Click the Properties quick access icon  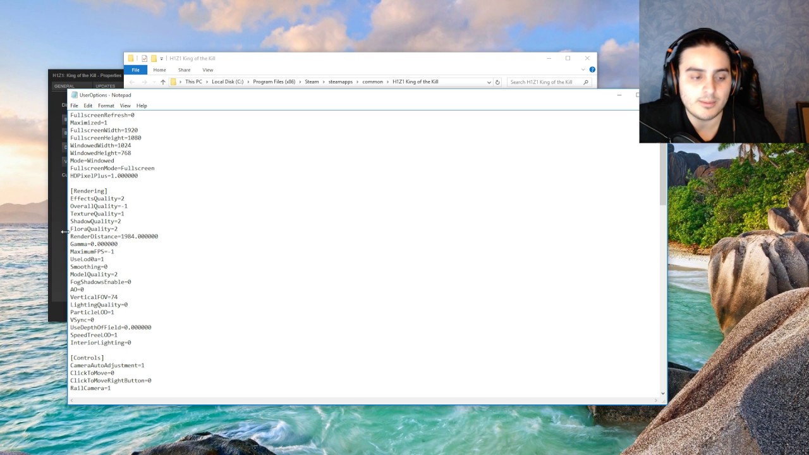pos(144,59)
